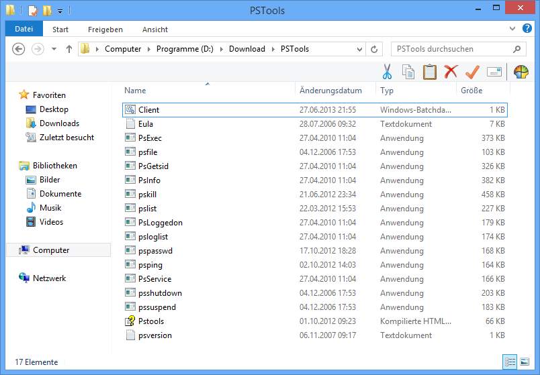Click the Properties quick access icon

[x=32, y=10]
